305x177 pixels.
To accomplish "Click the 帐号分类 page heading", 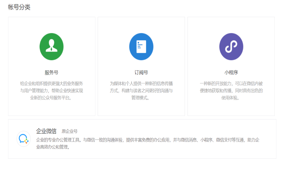I will pos(19,7).
